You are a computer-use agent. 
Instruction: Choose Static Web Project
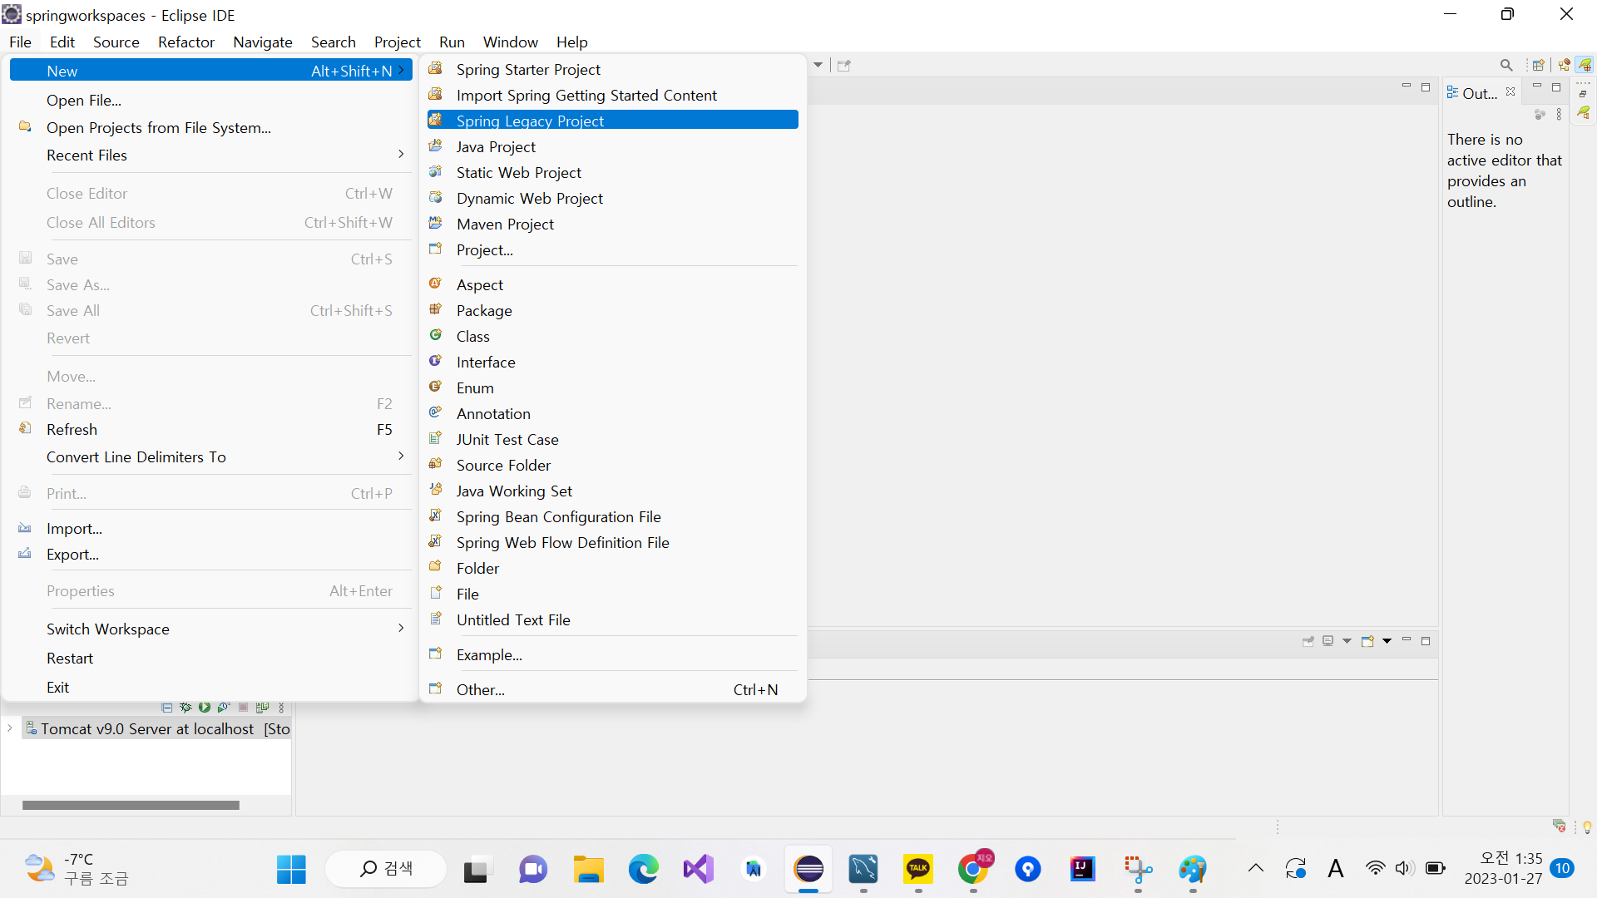point(612,172)
